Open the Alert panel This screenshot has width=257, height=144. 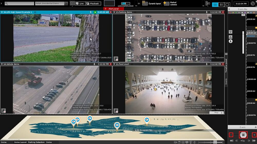(x=113, y=9)
